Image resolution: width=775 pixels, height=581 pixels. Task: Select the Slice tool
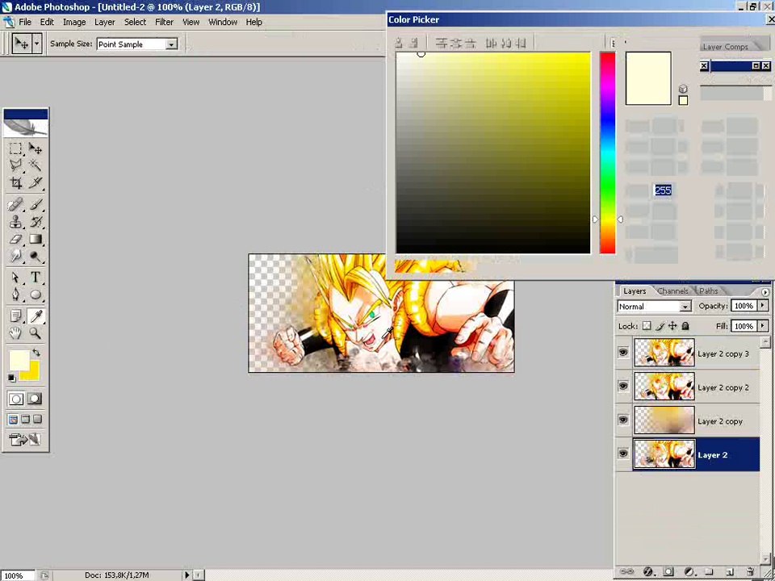point(35,183)
